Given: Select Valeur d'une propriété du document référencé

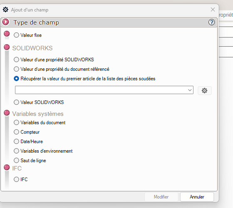Looking at the screenshot, I should pos(16,69).
